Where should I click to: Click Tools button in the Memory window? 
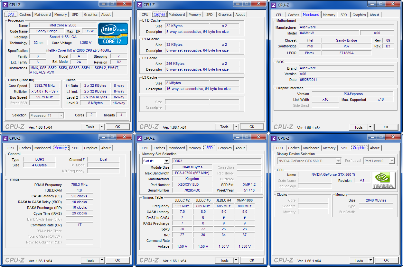click(90, 261)
